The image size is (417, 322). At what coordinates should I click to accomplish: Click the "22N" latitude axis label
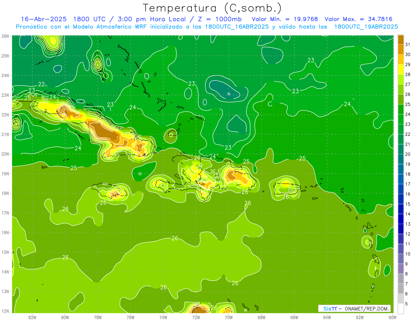point(5,115)
